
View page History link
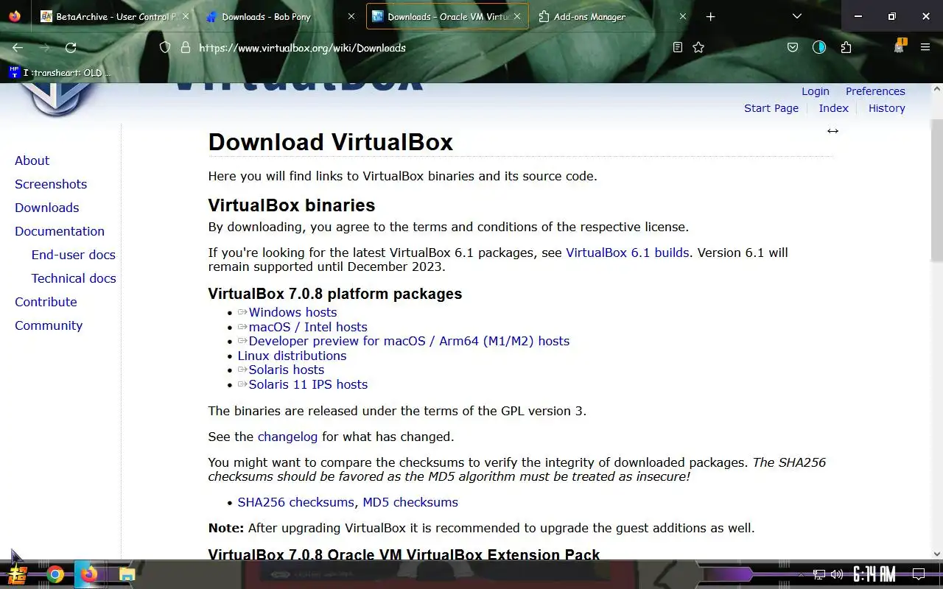point(886,108)
